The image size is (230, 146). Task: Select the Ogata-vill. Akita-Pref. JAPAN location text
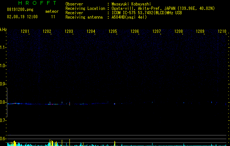[x=163, y=8]
